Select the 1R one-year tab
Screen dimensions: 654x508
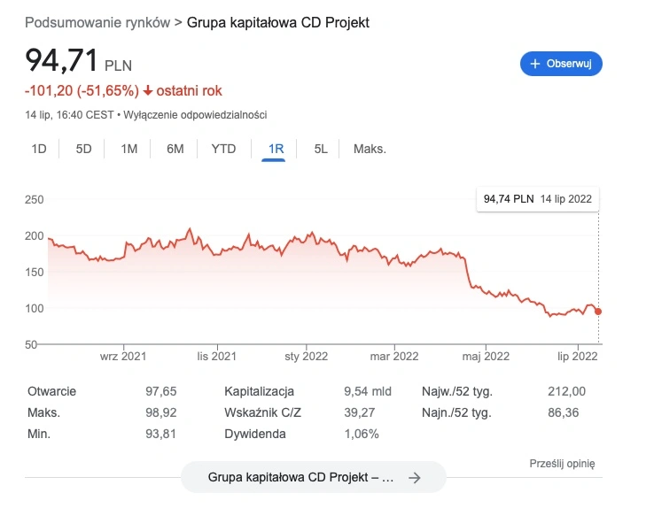(276, 149)
